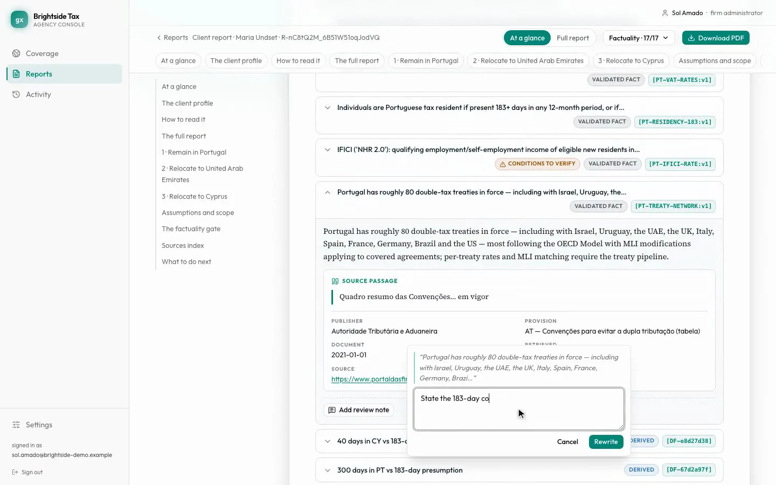Open 'Sources index' in the outline

pos(183,246)
